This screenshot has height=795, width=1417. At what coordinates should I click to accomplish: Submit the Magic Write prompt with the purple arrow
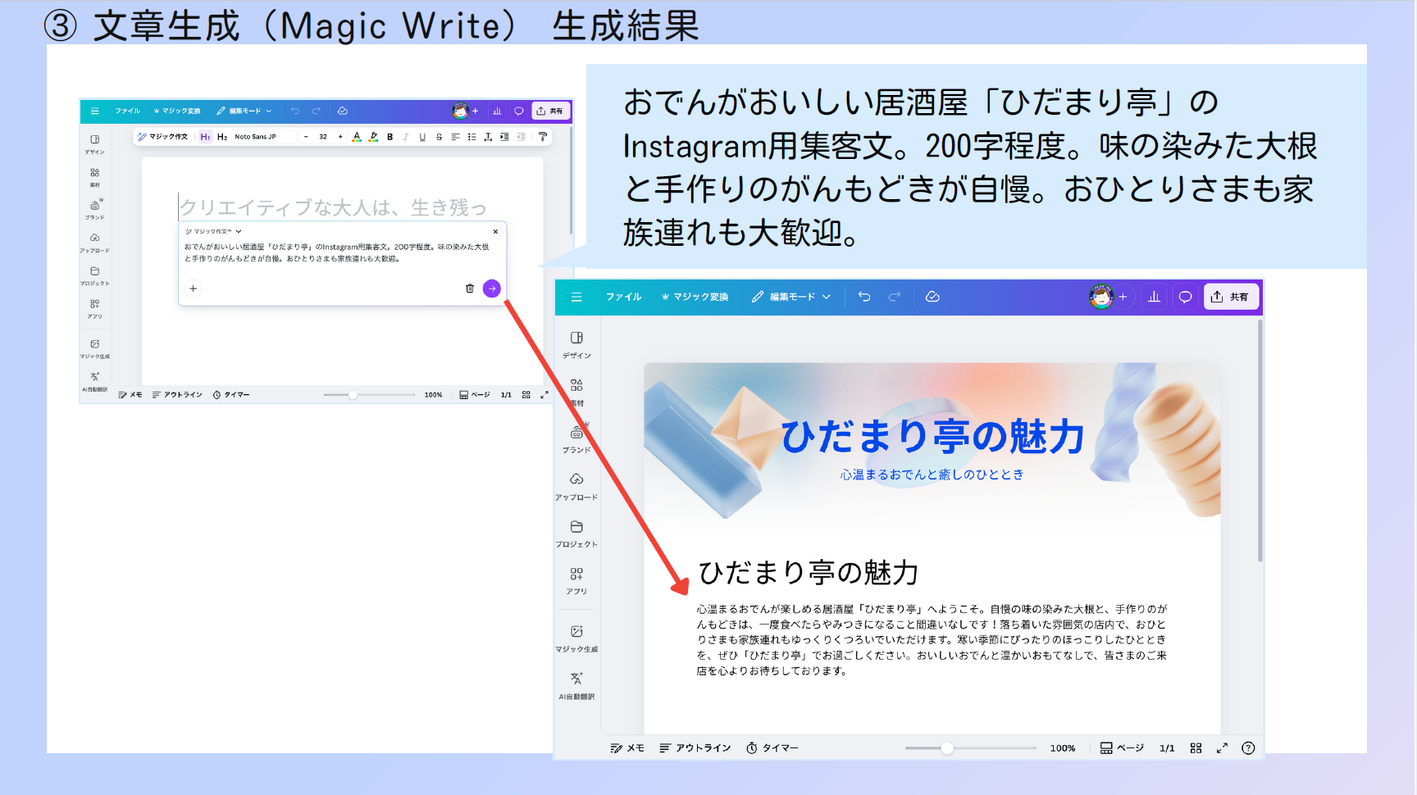[x=492, y=288]
